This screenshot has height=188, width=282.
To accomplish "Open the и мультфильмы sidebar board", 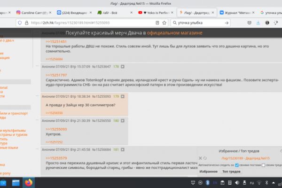I will pos(13,130).
